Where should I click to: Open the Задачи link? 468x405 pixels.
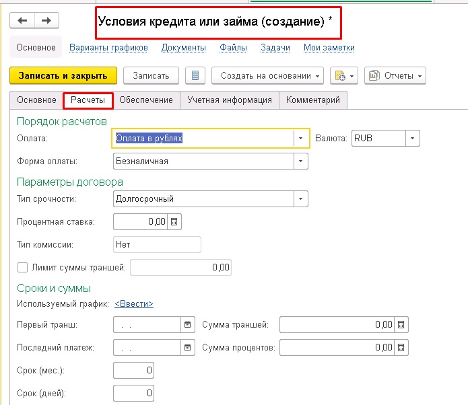click(275, 48)
